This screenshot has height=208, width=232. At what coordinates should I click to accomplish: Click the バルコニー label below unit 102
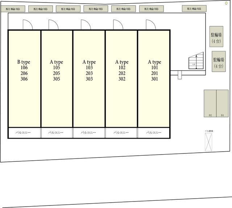click(x=121, y=133)
